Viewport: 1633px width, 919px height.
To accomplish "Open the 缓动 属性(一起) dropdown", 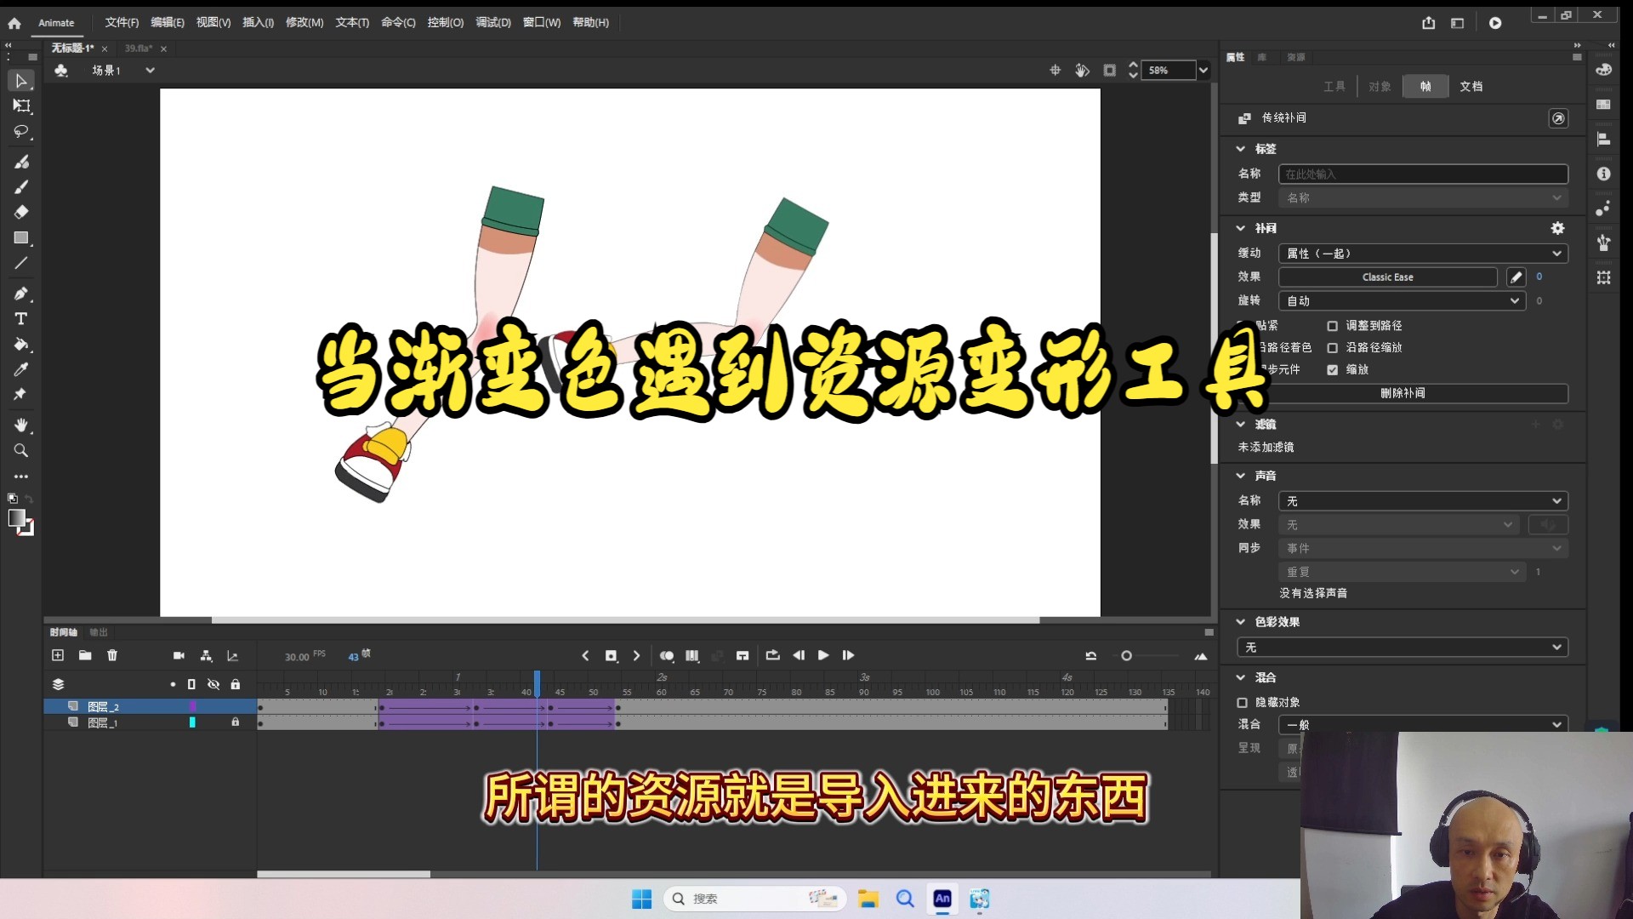I will [x=1422, y=254].
